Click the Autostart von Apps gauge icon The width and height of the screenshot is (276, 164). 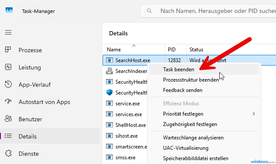tap(8, 101)
